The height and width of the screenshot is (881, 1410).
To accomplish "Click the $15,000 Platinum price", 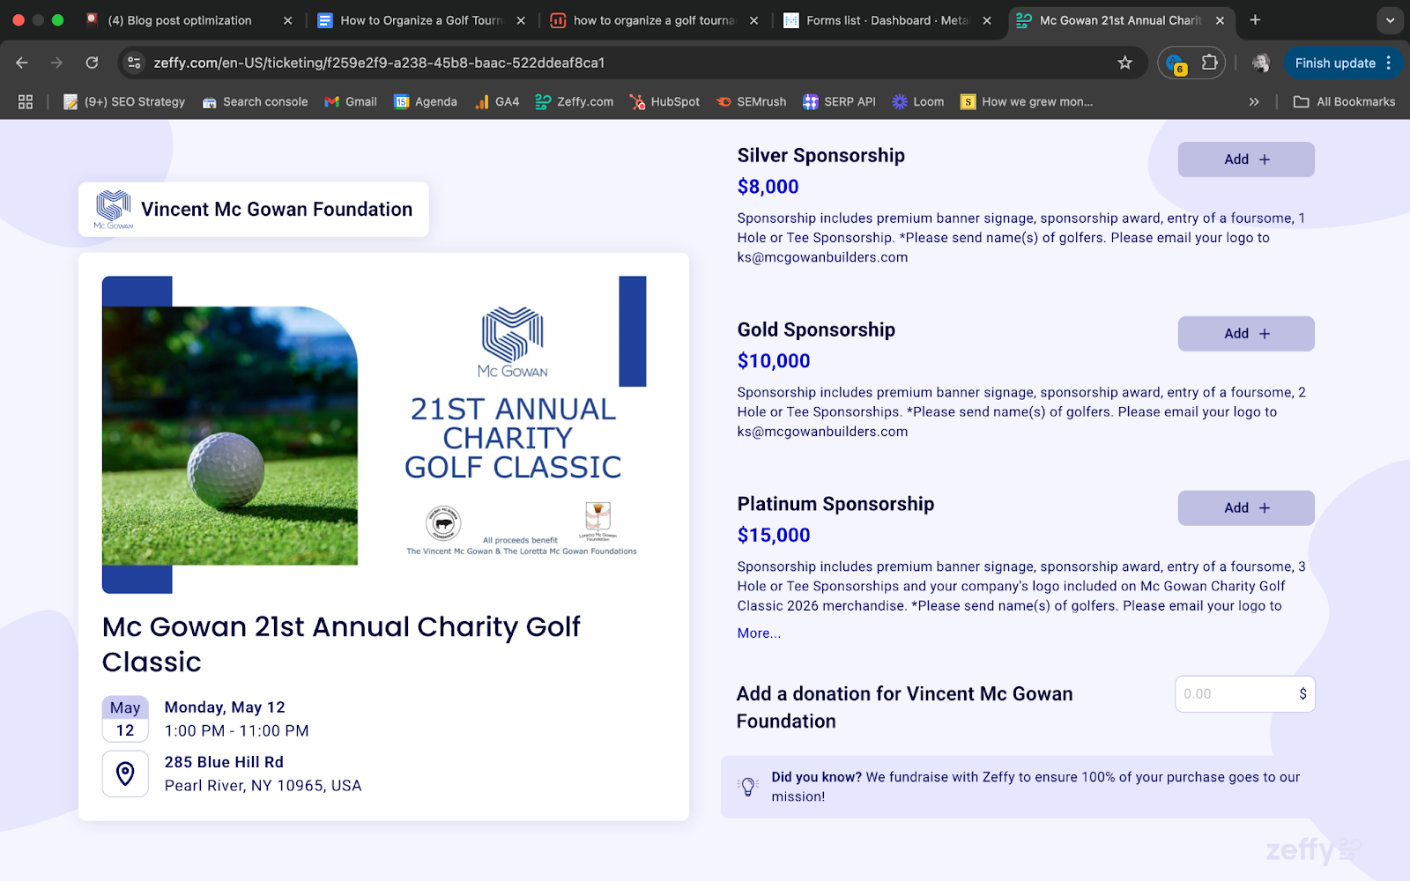I will pyautogui.click(x=774, y=536).
